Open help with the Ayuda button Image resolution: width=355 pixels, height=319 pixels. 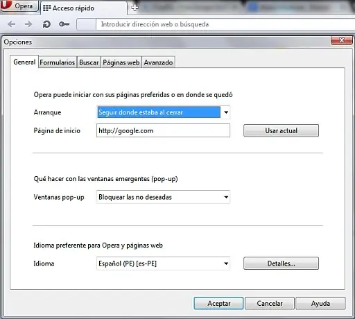coord(320,303)
